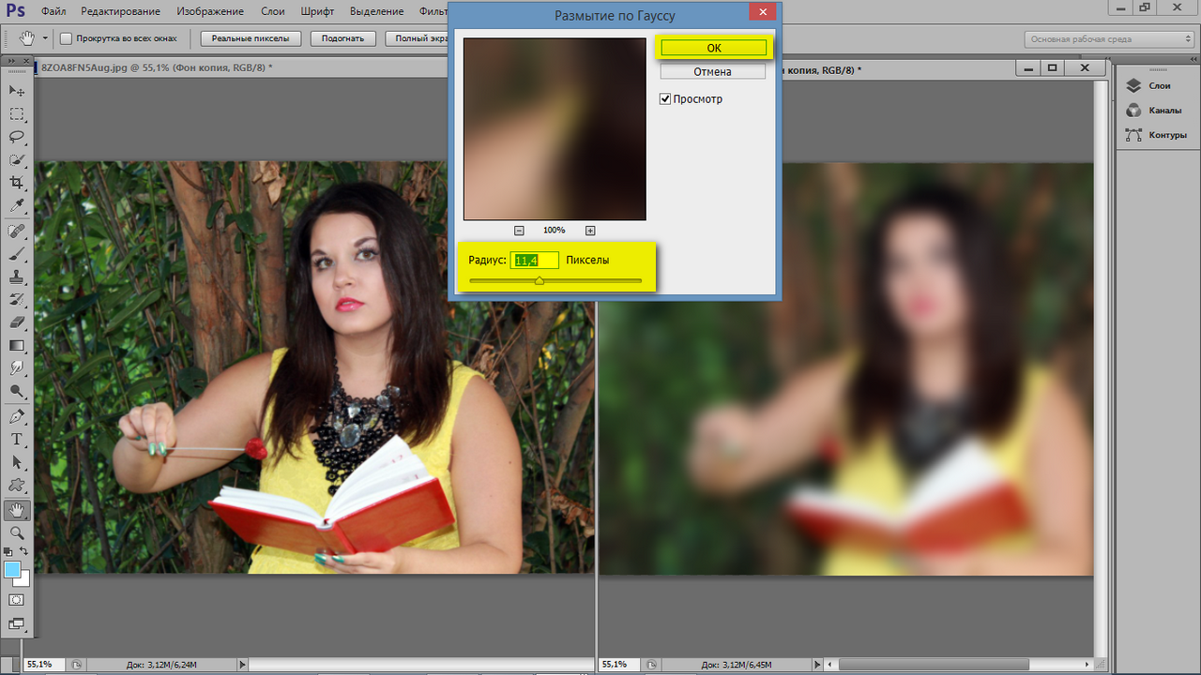Uncheck the Просмотр preview checkbox

point(665,99)
